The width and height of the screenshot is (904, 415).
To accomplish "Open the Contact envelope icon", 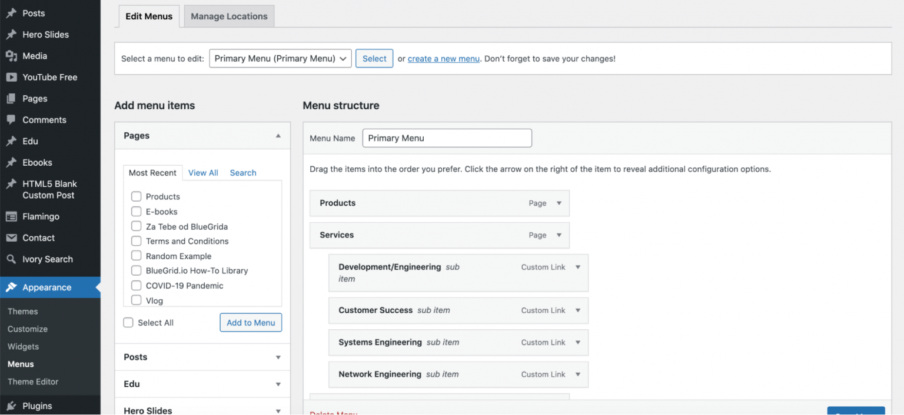I will (11, 237).
